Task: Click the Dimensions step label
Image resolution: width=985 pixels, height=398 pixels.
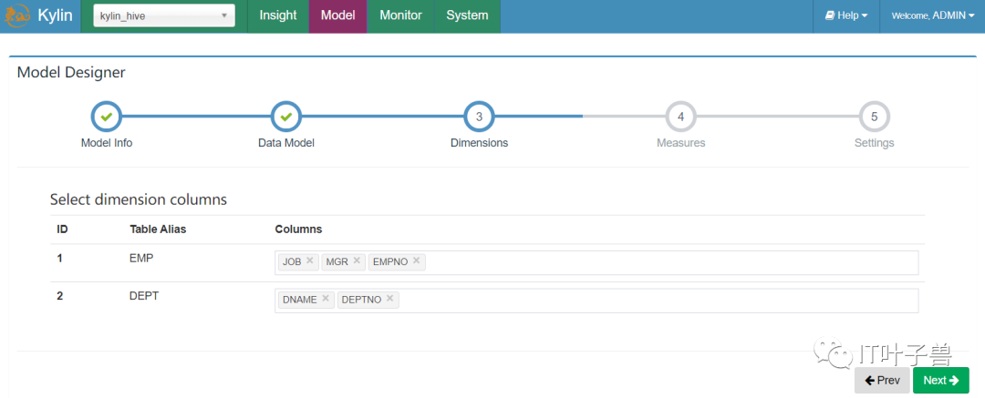Action: 480,143
